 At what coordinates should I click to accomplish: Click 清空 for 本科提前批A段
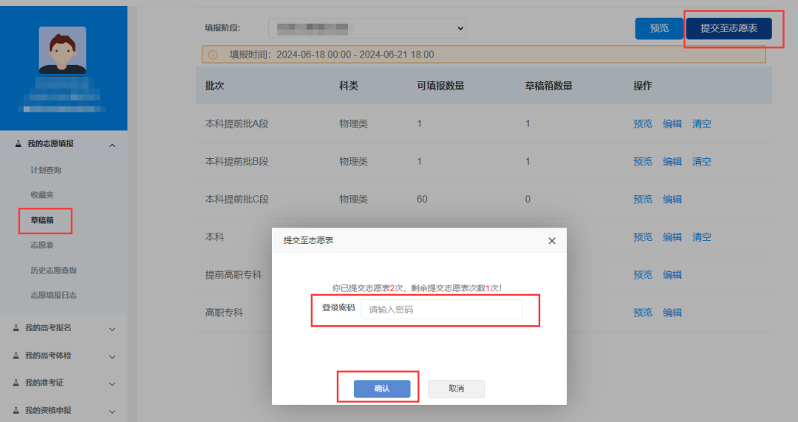701,124
